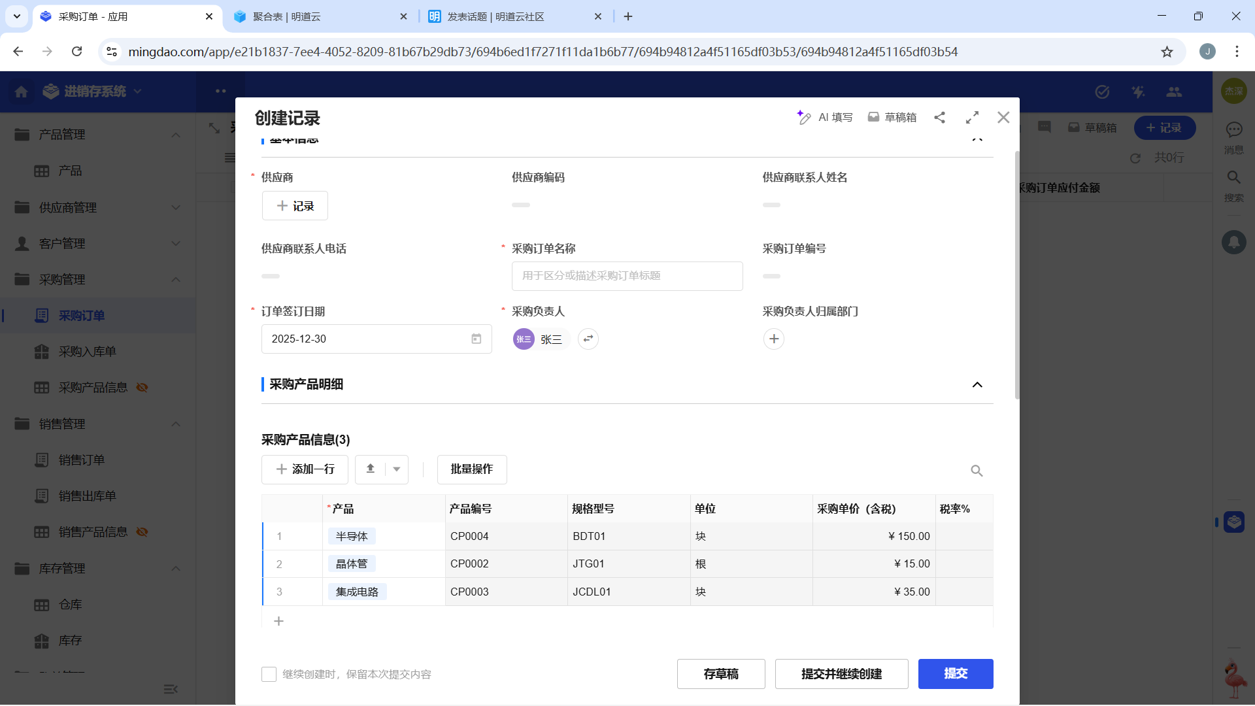
Task: Expand dialog to fullscreen with arrows icon
Action: (x=972, y=117)
